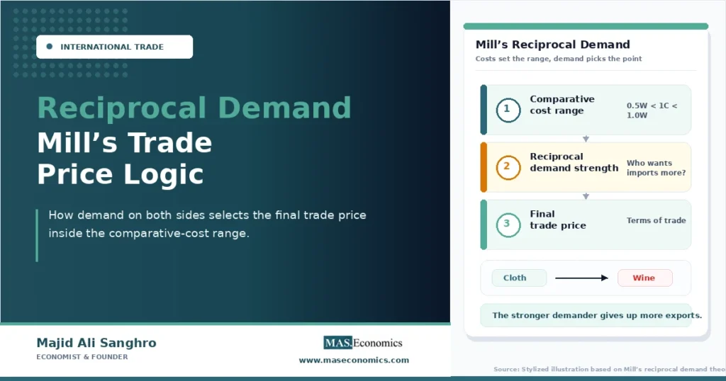Click the '0.5W < 1C < 1.0W' value
This screenshot has height=381, width=726.
click(x=652, y=110)
